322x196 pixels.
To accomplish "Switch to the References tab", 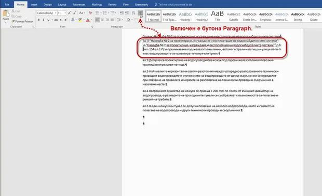I will (x=79, y=5).
